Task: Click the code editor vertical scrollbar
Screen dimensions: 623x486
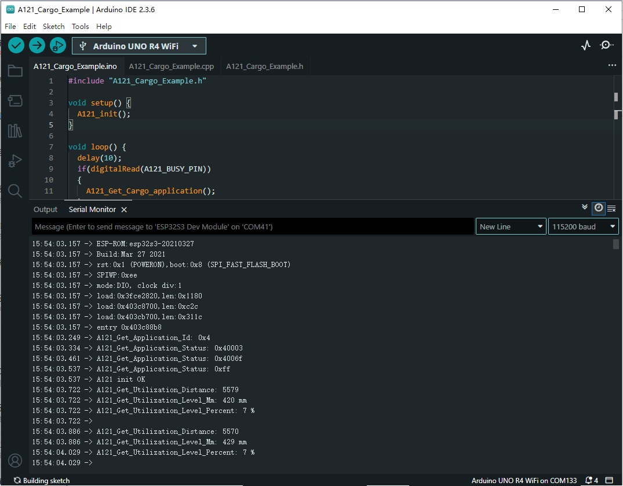Action: (616, 137)
